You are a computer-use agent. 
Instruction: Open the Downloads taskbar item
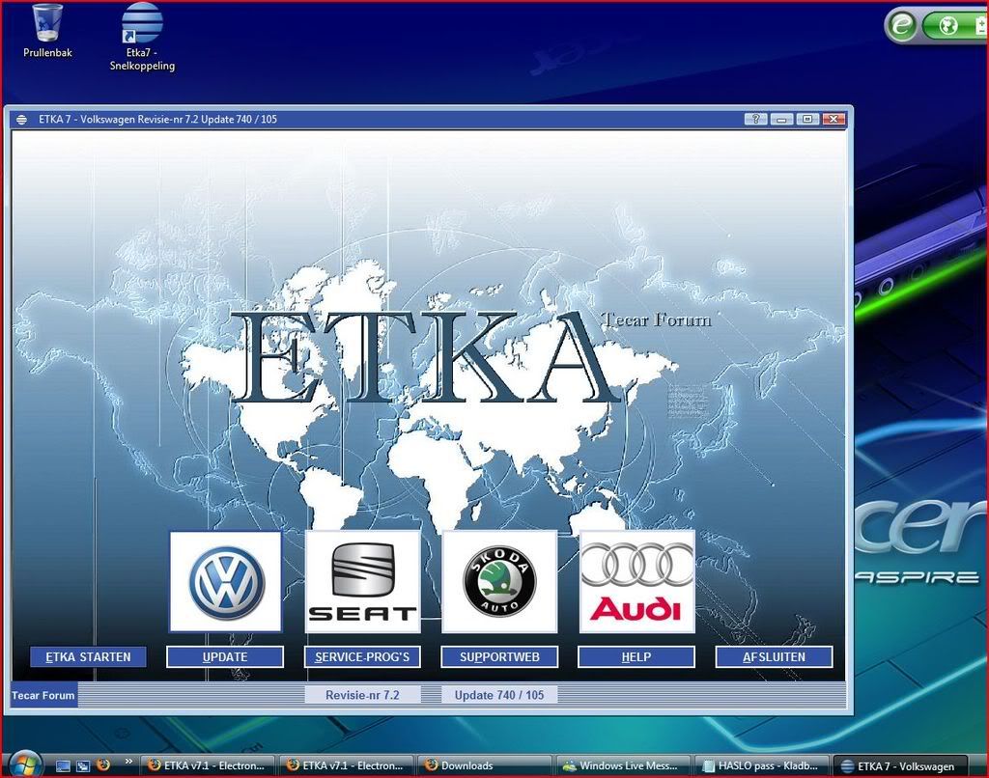coord(485,766)
